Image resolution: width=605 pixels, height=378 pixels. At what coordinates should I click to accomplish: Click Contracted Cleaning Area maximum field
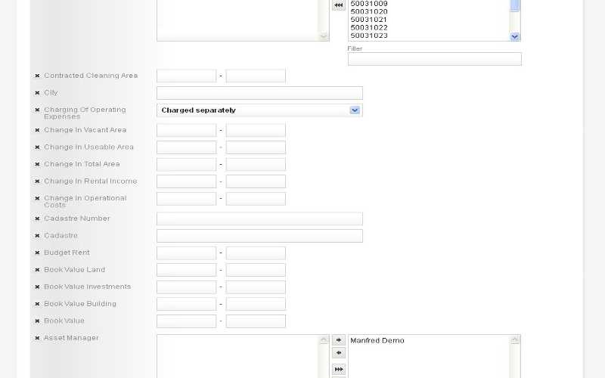[x=256, y=76]
